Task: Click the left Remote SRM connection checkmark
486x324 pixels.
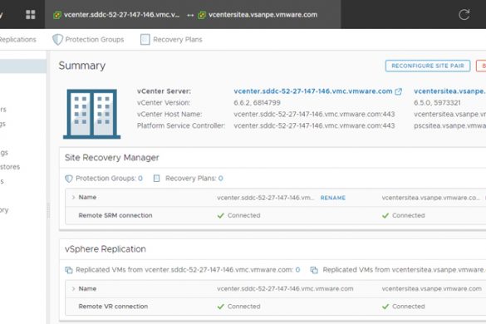Action: click(x=220, y=215)
